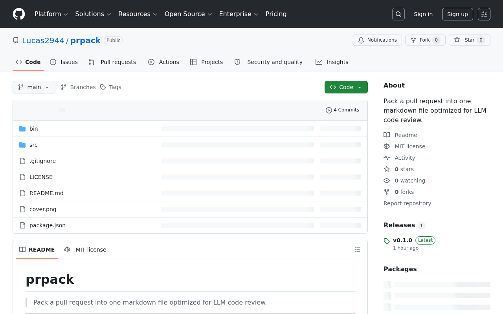503x314 pixels.
Task: Click the bin folder icon
Action: click(22, 129)
